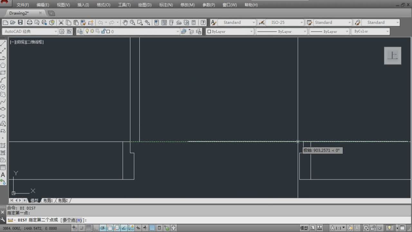The height and width of the screenshot is (232, 412).
Task: Open the multileader style Standard dropdown
Action: 398,23
